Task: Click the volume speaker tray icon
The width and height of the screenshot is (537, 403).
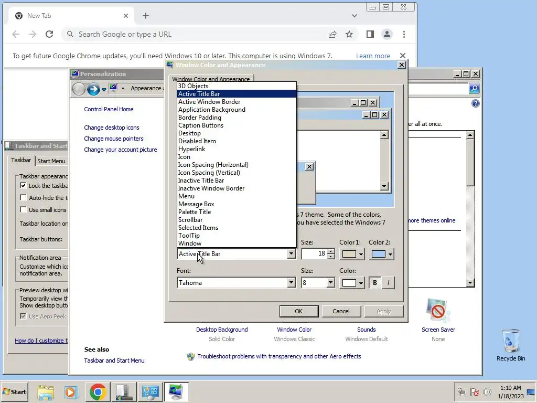Action: (487, 391)
